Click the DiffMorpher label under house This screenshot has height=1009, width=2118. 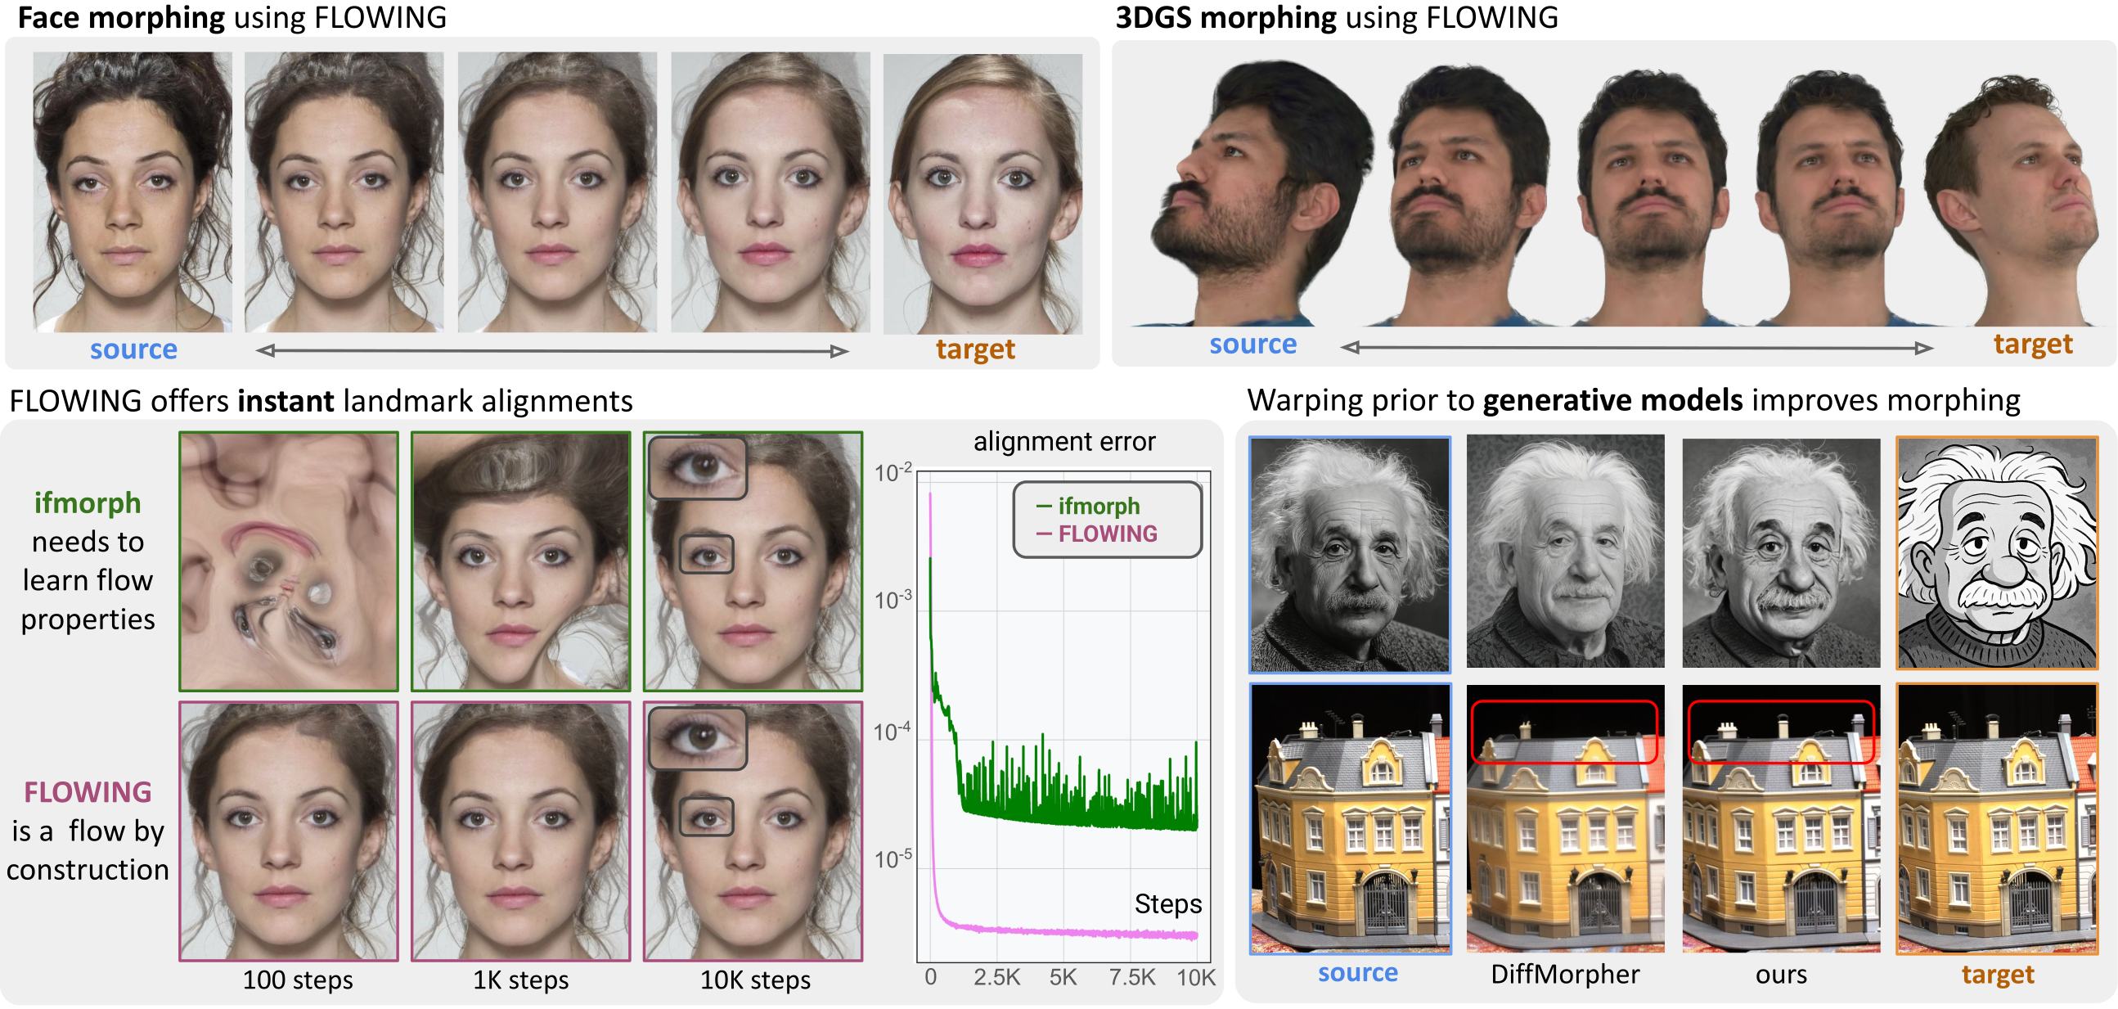coord(1565,975)
